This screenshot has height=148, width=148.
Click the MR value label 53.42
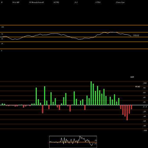pyautogui.click(x=138, y=87)
